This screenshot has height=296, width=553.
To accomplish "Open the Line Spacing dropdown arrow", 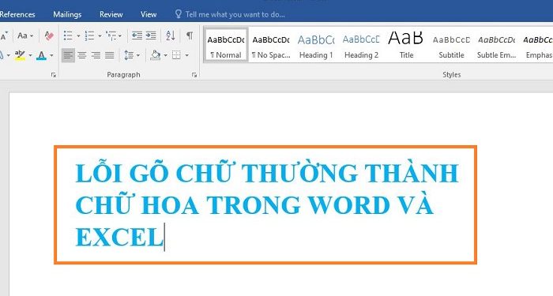I will coord(138,55).
